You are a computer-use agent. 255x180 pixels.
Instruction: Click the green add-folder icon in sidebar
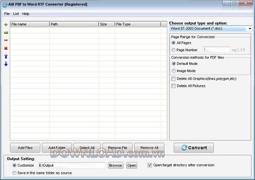6,33
